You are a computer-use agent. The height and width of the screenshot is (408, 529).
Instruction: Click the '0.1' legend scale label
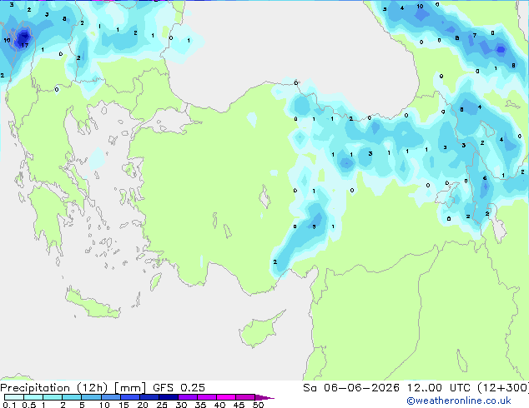coord(9,405)
